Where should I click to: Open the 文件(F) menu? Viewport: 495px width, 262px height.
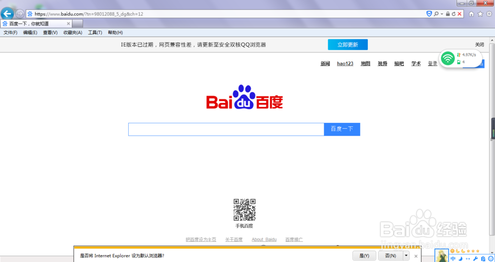tap(10, 33)
